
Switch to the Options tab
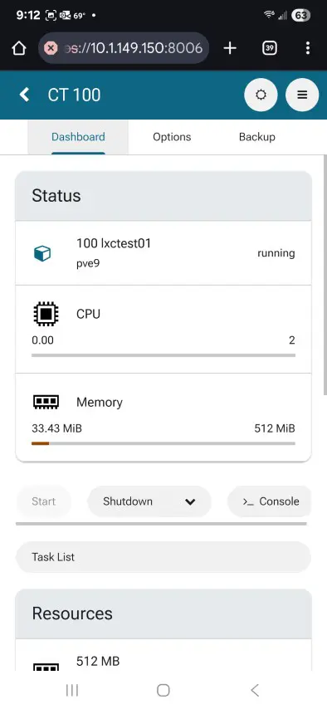172,137
